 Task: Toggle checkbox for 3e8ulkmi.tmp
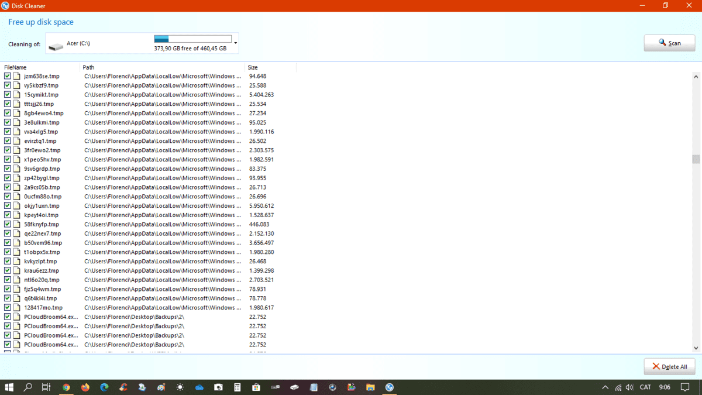[8, 122]
